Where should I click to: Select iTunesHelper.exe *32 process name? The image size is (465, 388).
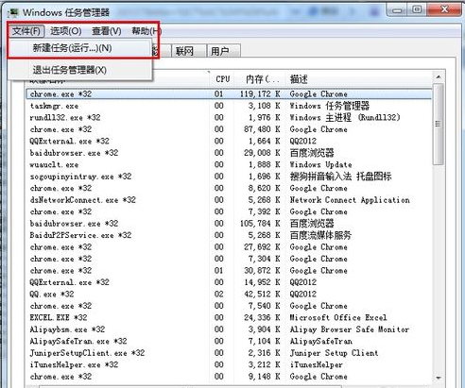[x=74, y=364]
